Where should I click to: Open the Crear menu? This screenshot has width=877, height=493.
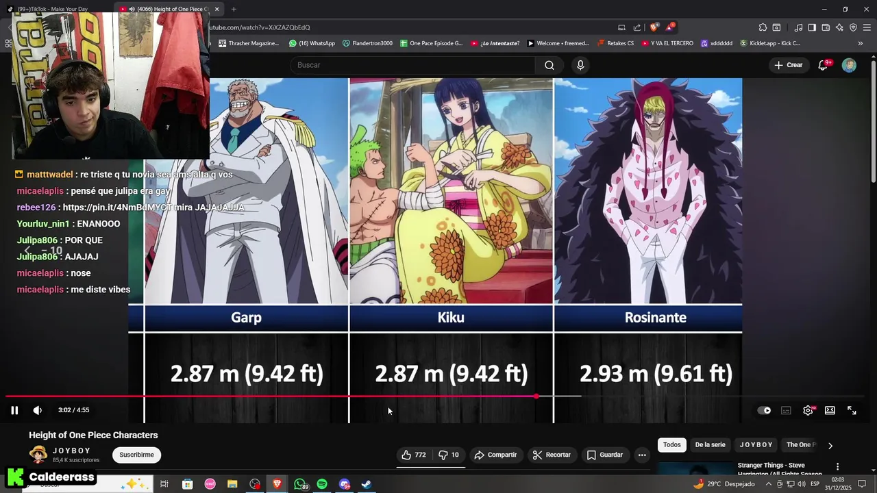click(x=788, y=65)
